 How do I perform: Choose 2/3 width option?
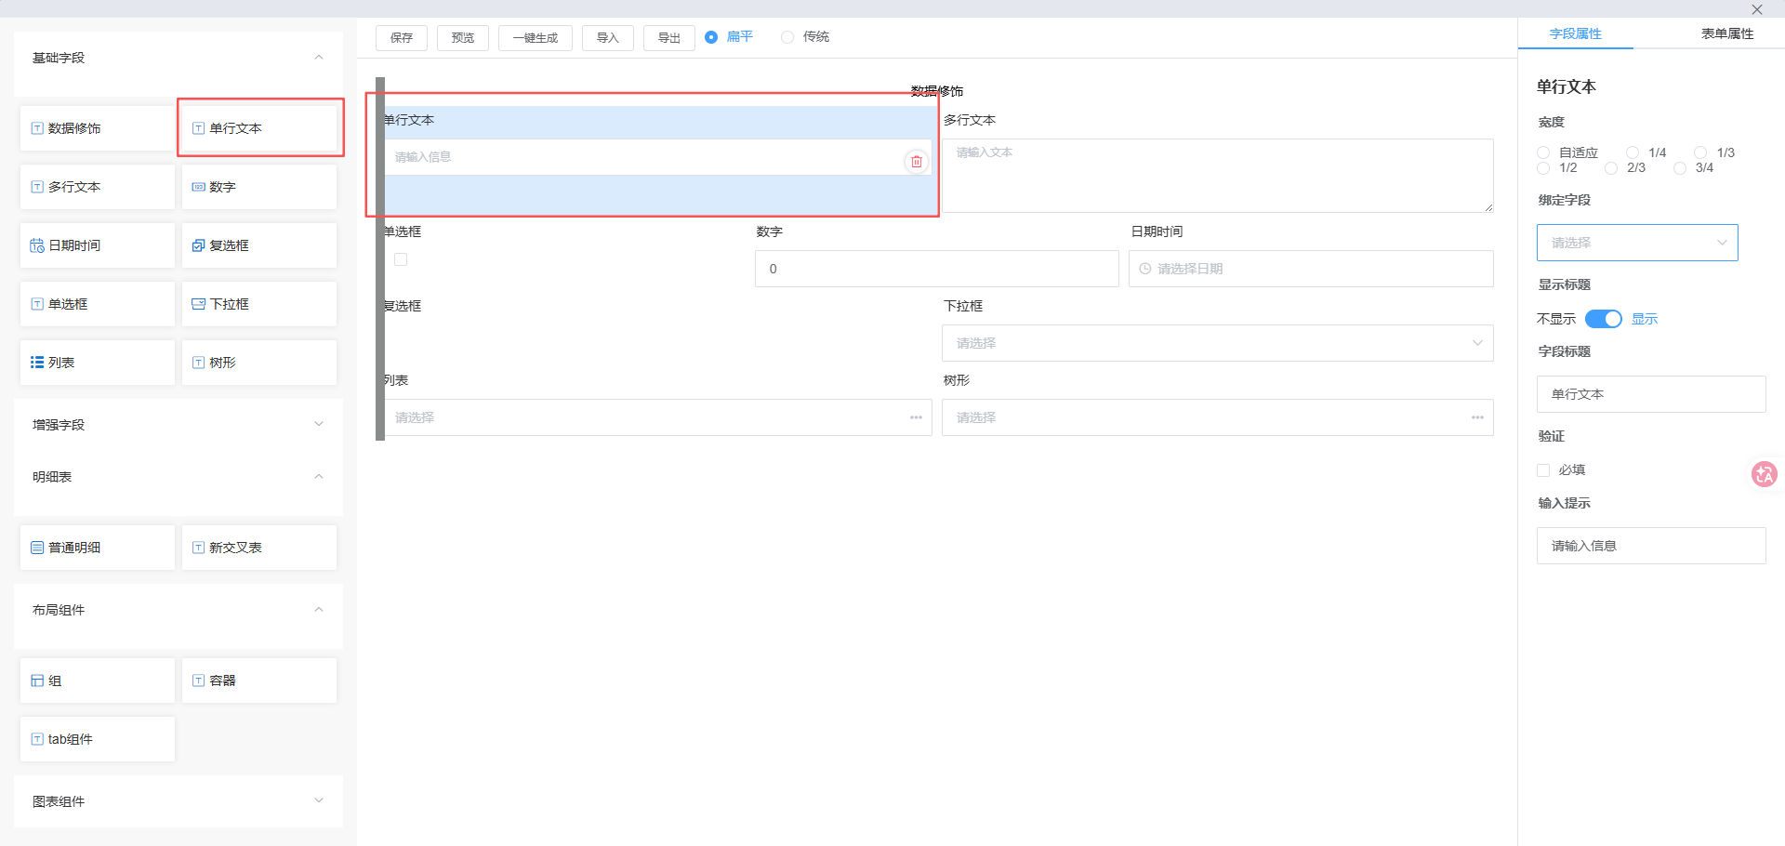(x=1611, y=168)
